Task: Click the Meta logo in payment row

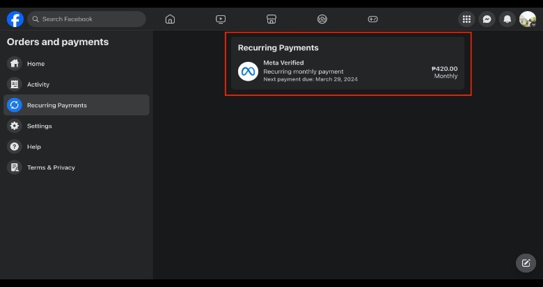Action: [x=248, y=72]
